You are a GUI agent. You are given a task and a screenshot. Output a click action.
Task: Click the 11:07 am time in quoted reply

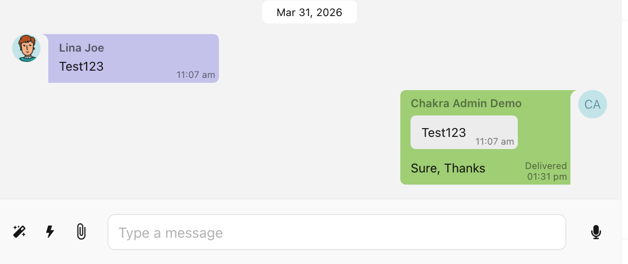click(x=494, y=142)
